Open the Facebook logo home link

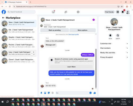coord(4,12)
